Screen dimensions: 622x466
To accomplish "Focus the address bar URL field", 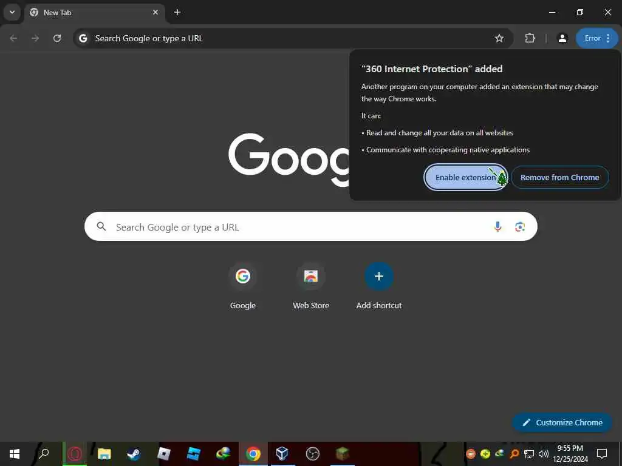I will click(293, 38).
